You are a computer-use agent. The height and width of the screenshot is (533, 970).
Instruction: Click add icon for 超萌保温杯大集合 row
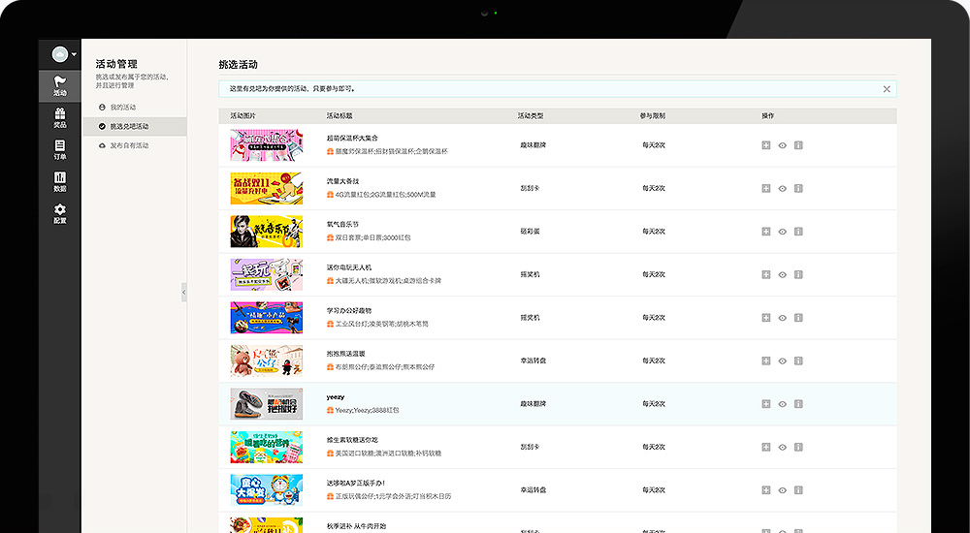click(766, 145)
